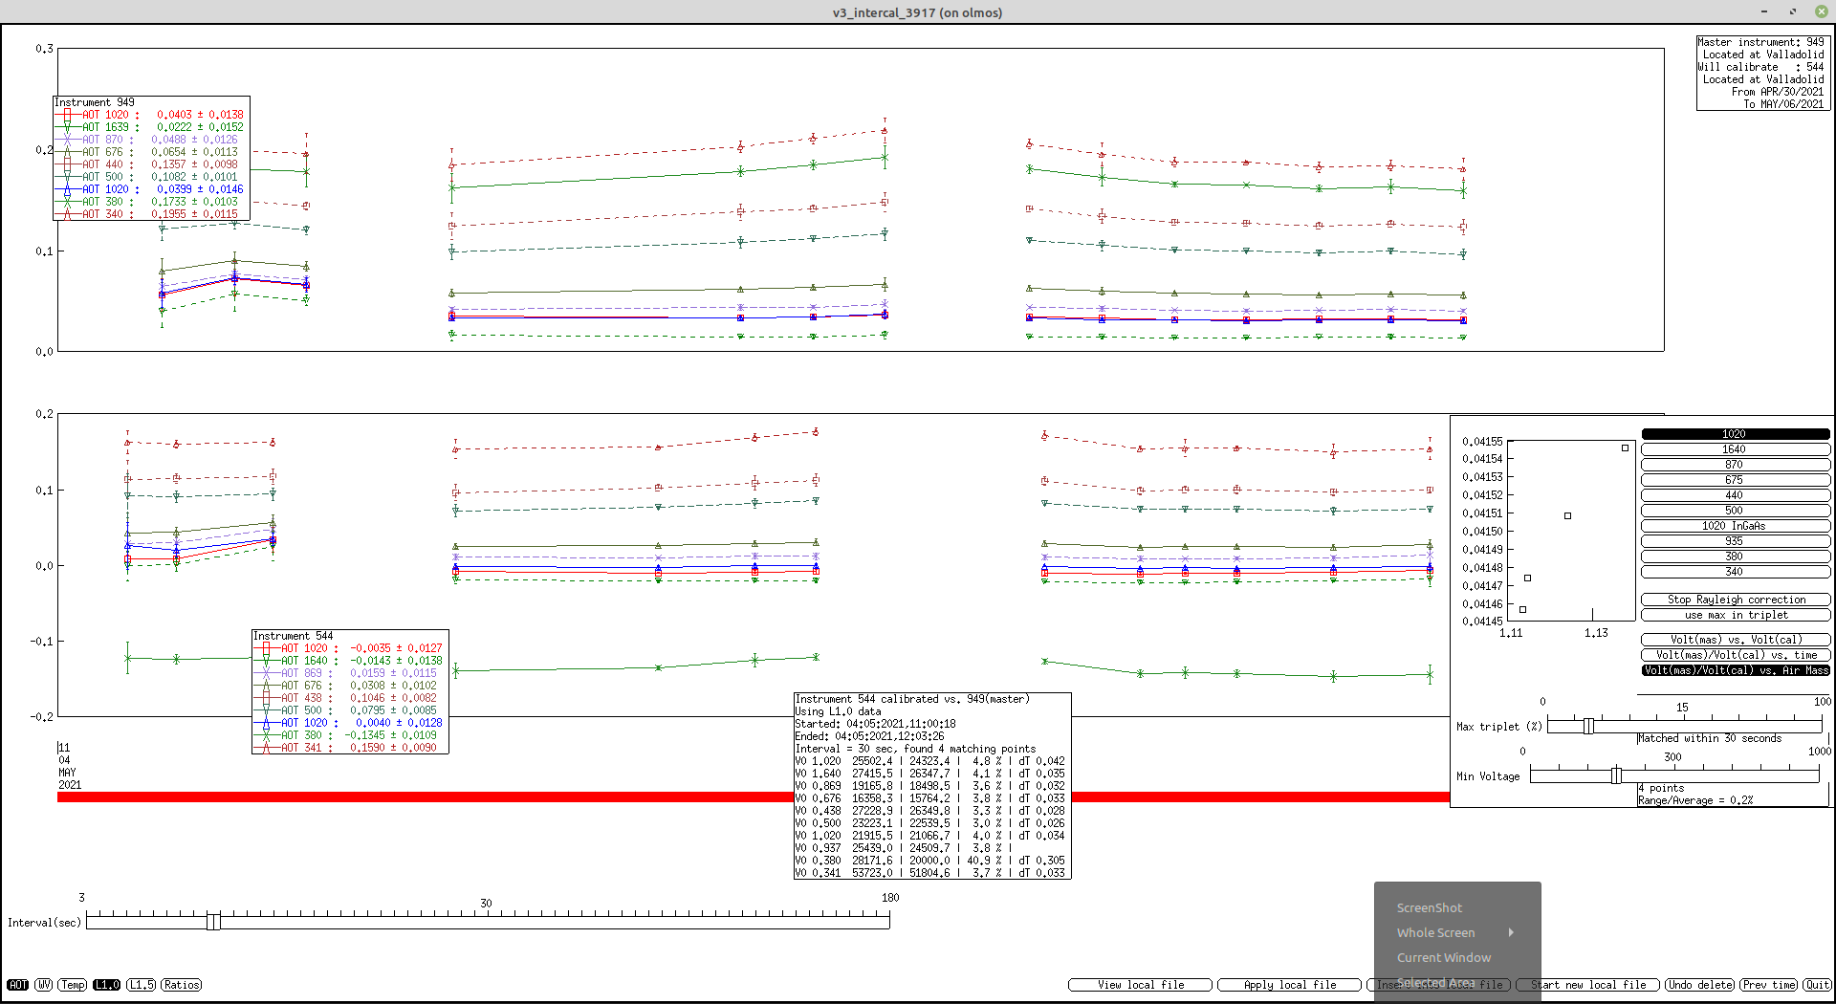This screenshot has height=1004, width=1836.
Task: Click the lowest scatter plot point
Action: [x=1523, y=609]
